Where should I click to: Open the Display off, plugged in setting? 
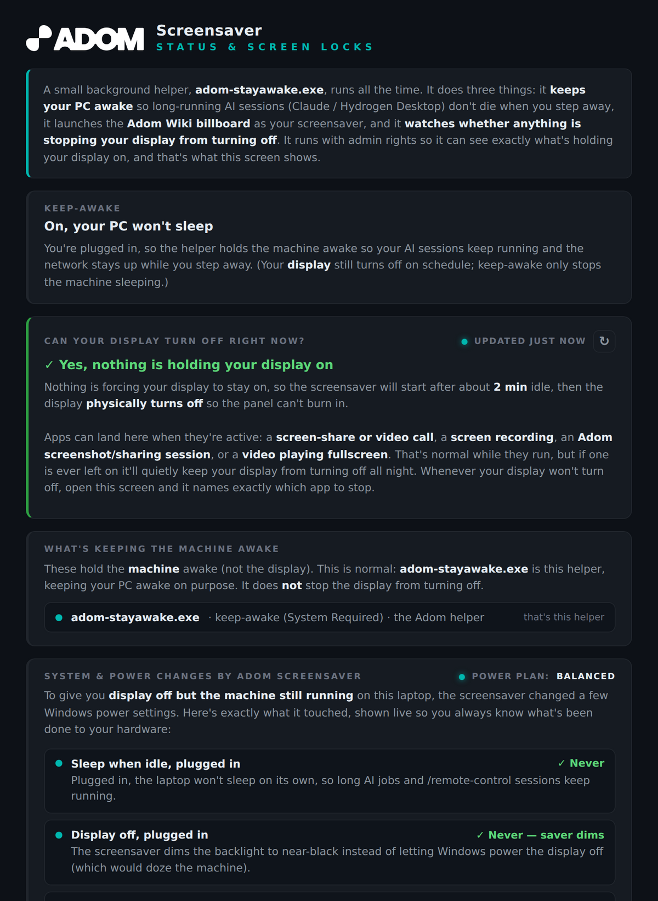click(x=330, y=852)
